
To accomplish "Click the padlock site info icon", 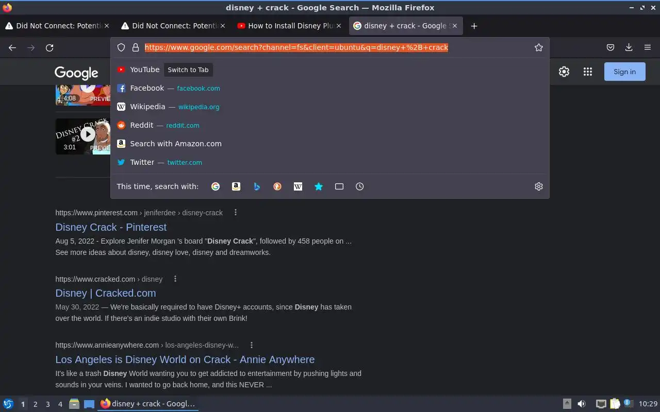I will click(136, 47).
